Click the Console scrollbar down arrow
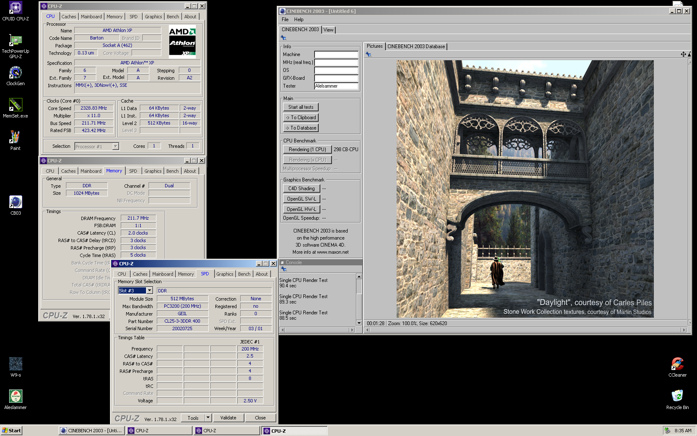Screen dimensions: 697x436 [x=359, y=323]
